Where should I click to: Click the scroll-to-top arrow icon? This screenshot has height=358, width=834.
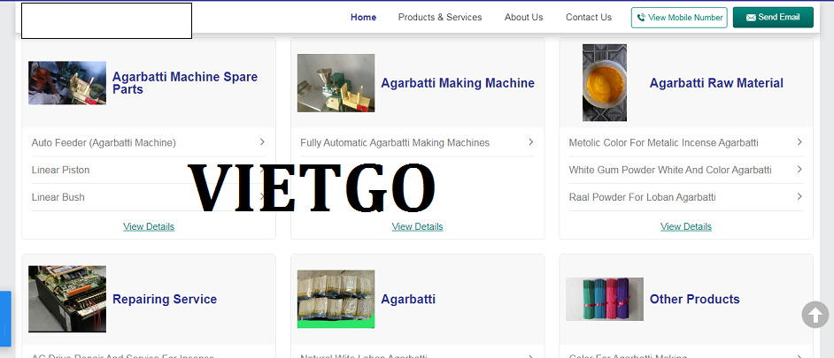click(815, 315)
